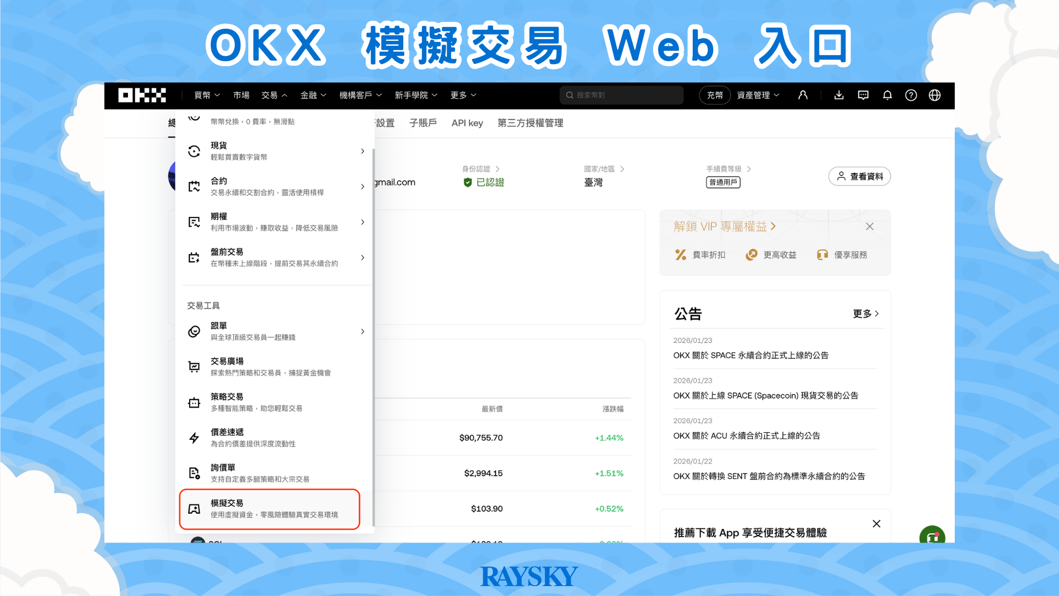
Task: Open the notifications bell
Action: click(x=887, y=95)
